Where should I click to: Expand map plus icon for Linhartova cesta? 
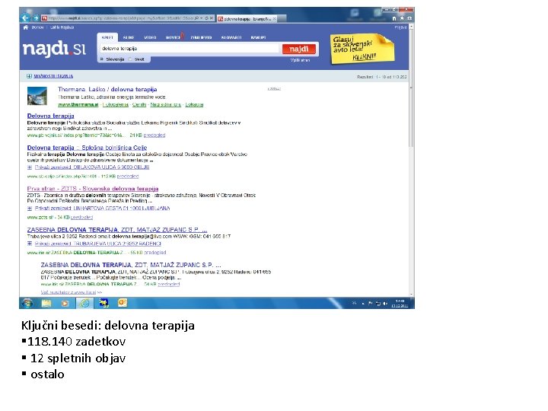[x=30, y=209]
